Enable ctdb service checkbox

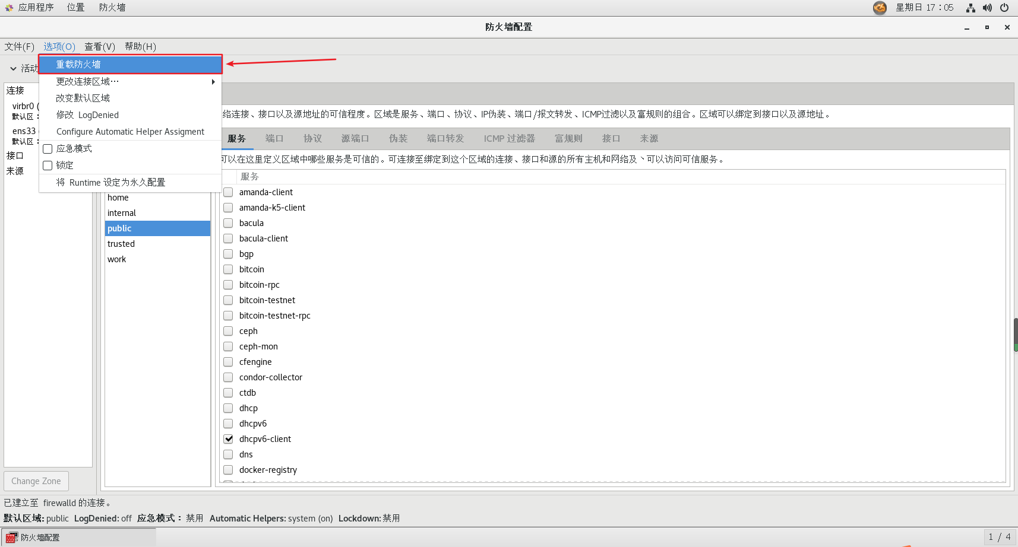click(x=228, y=393)
